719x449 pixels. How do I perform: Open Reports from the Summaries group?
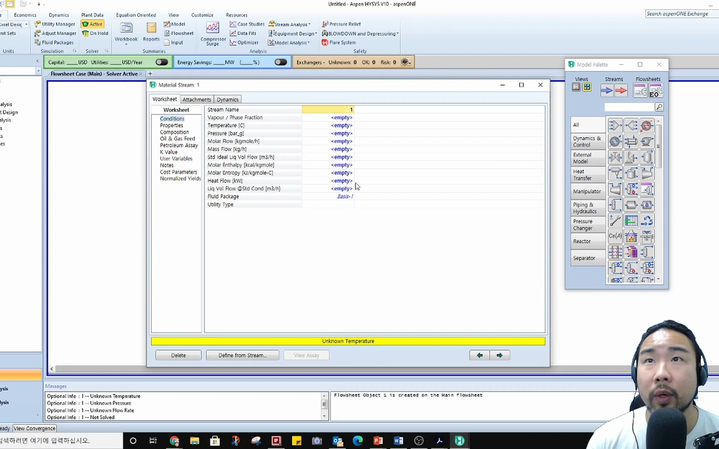[x=151, y=32]
